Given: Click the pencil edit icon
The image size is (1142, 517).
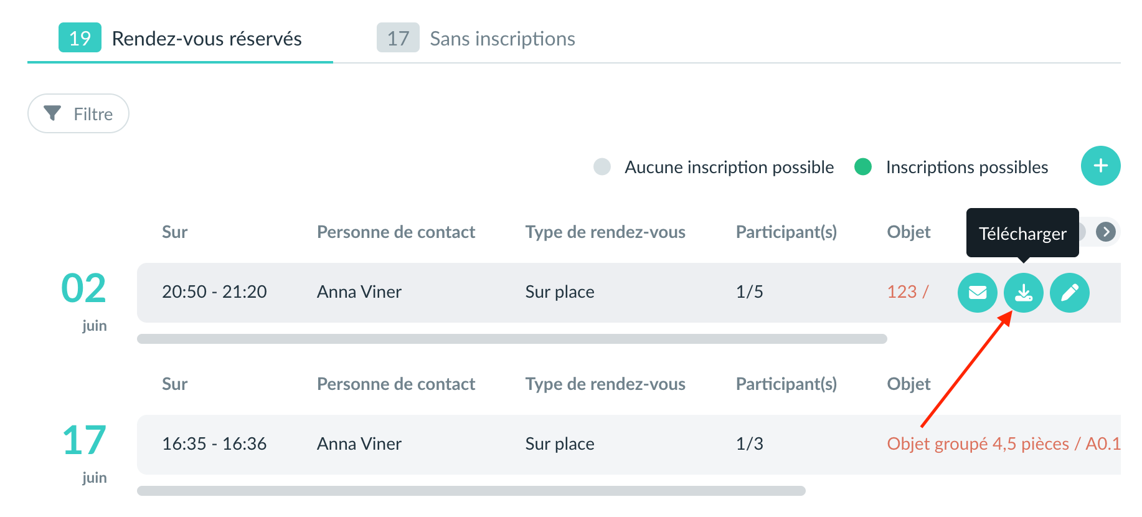Looking at the screenshot, I should [1069, 292].
